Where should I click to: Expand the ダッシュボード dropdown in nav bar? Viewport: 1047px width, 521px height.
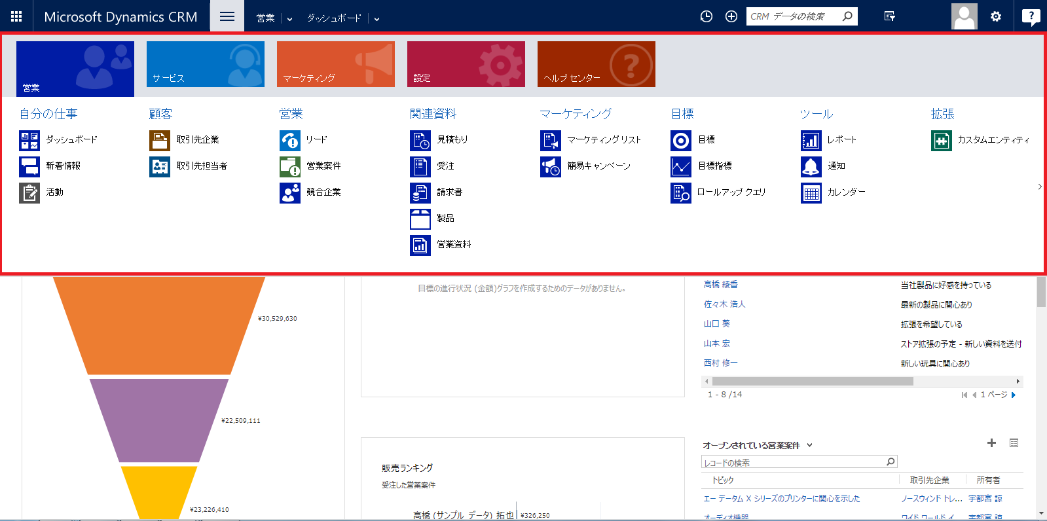[x=377, y=19]
